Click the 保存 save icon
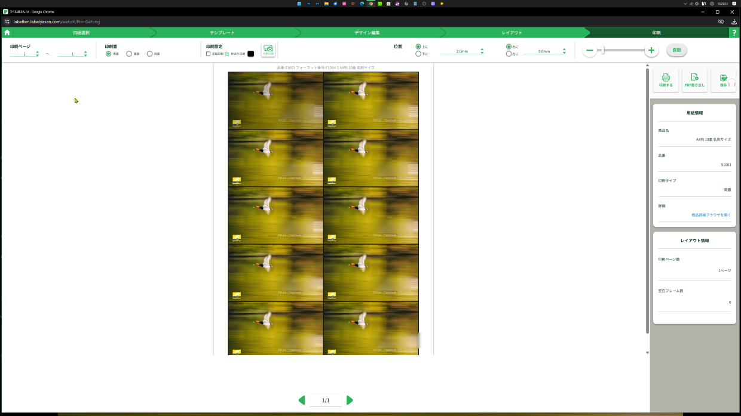 [723, 80]
